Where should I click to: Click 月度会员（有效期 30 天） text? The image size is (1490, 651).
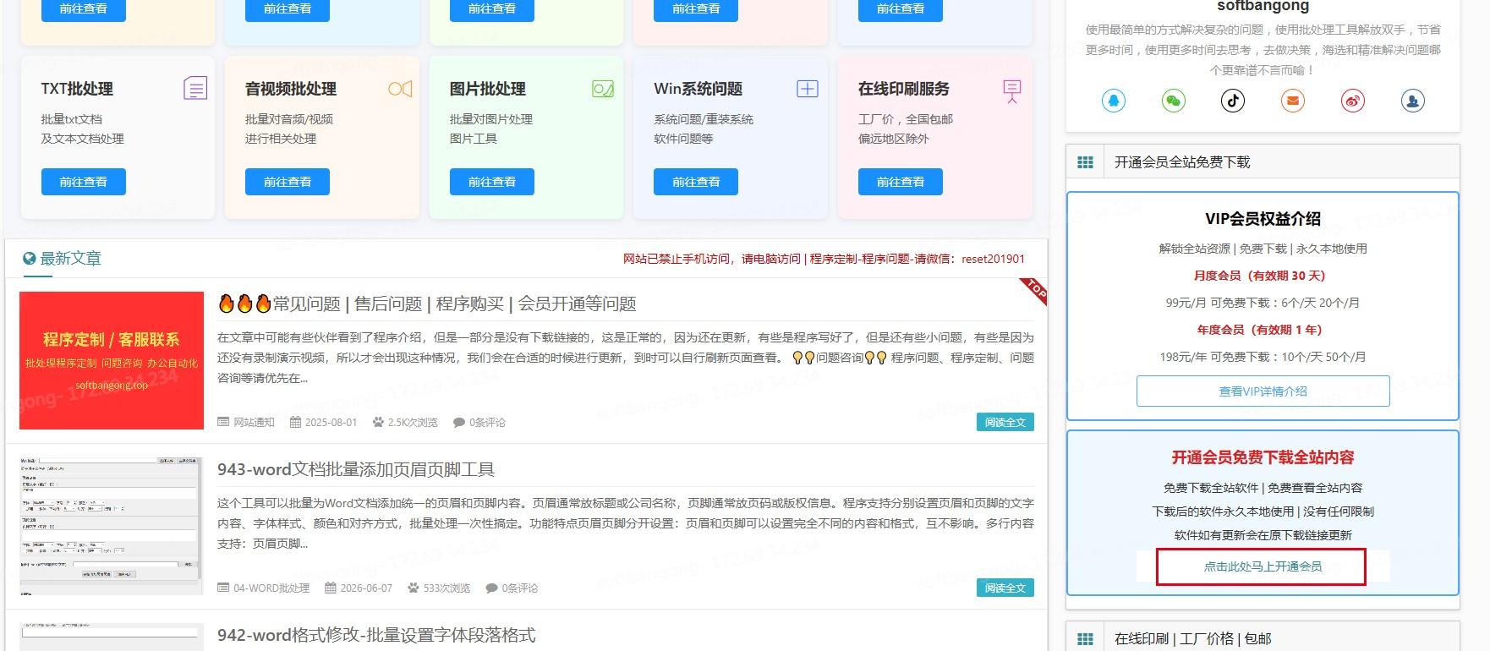(1259, 276)
